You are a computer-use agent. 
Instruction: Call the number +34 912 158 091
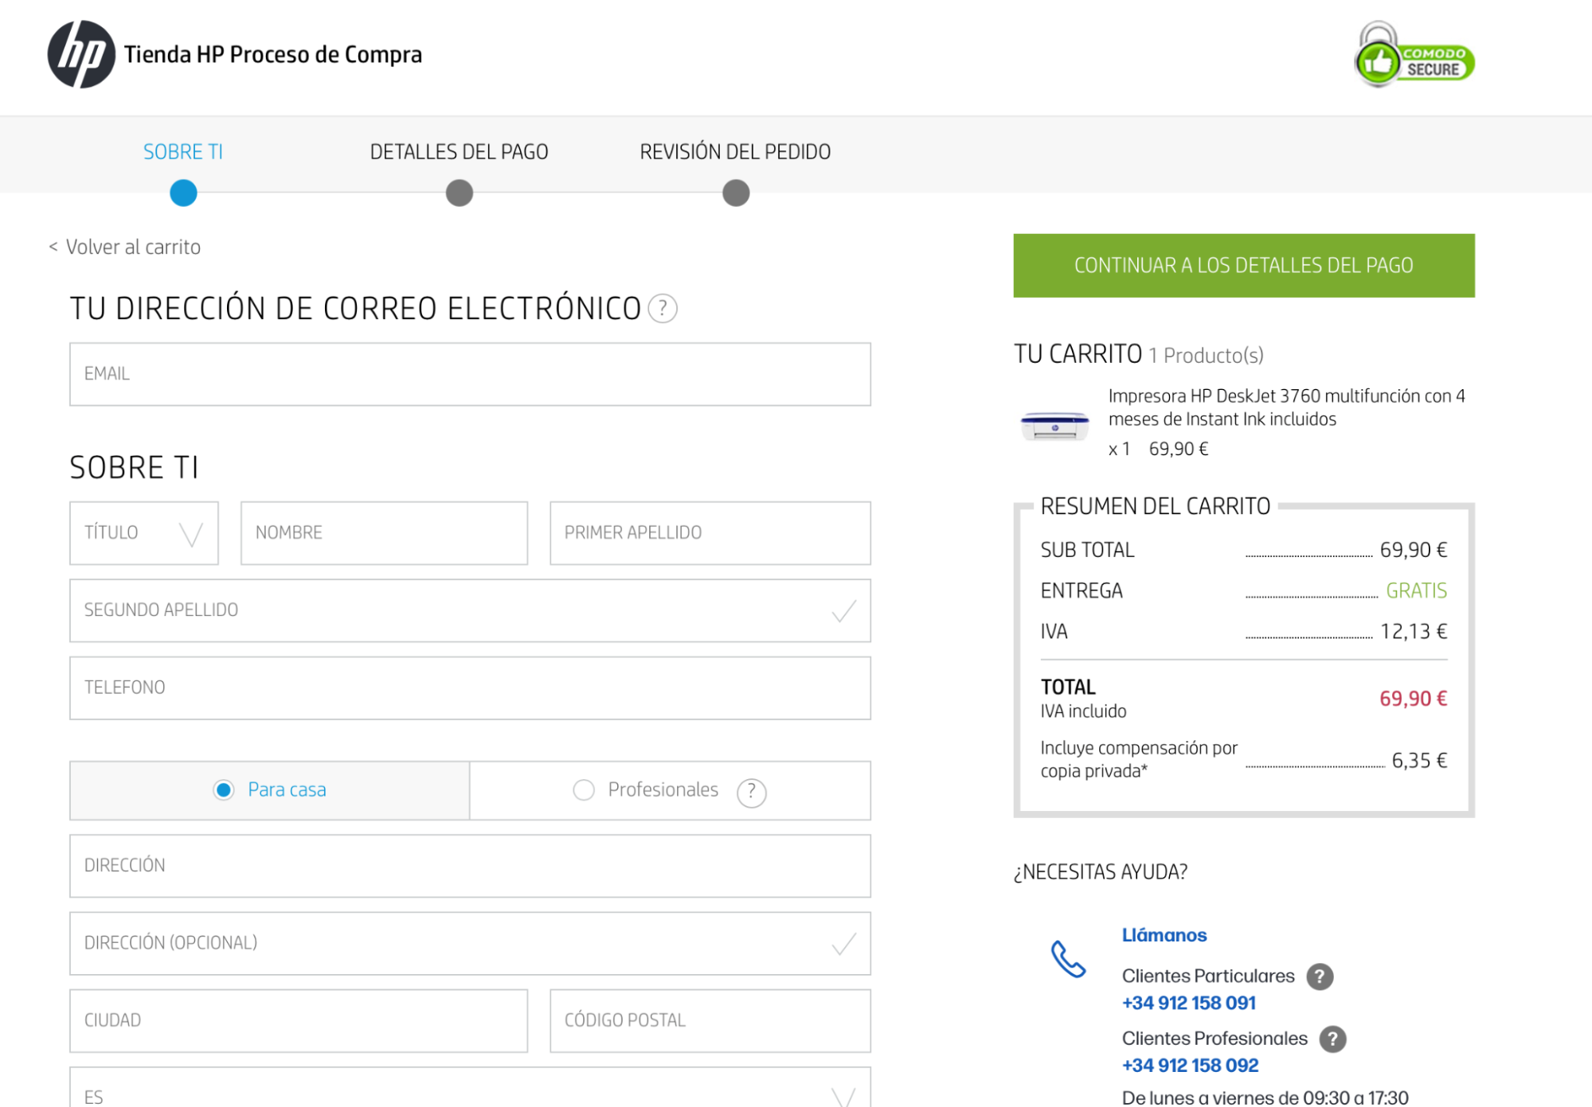(x=1188, y=1003)
